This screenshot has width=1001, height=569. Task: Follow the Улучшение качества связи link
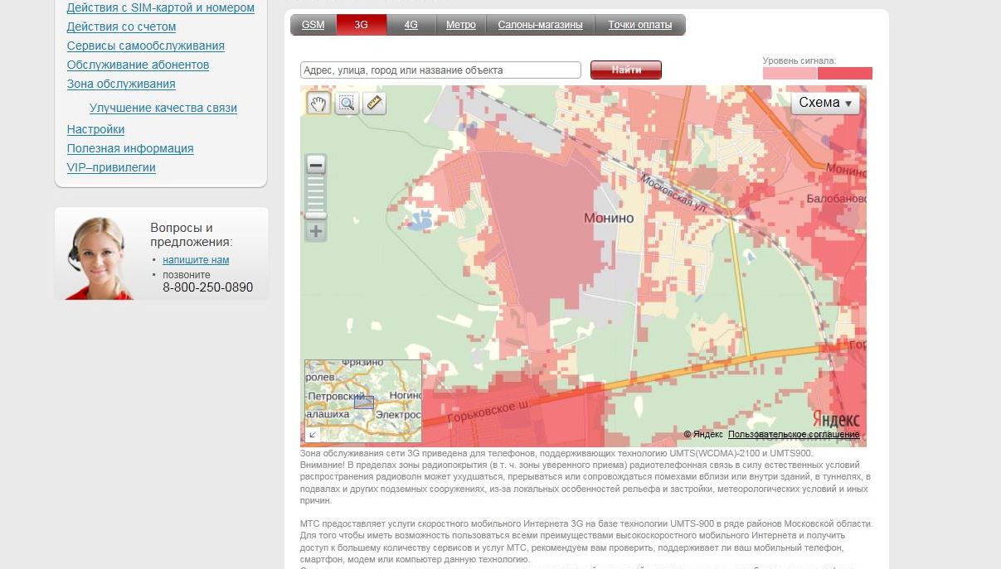163,108
